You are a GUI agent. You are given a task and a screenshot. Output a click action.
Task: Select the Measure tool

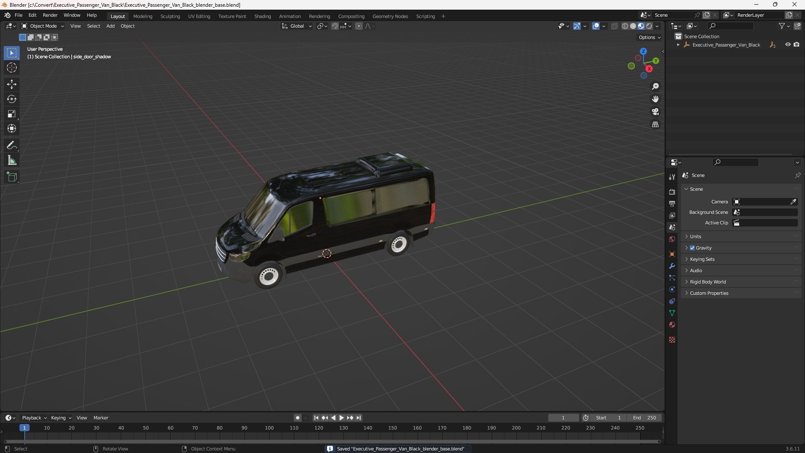coord(12,160)
